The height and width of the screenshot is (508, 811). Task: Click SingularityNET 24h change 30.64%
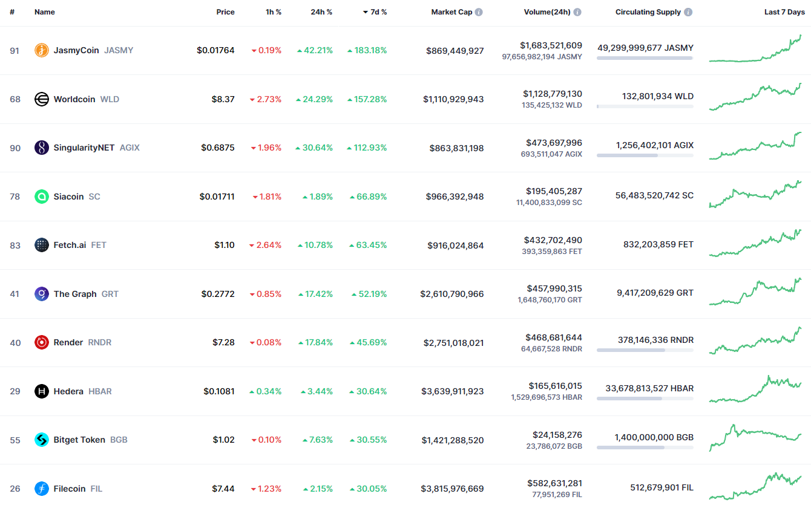point(315,148)
